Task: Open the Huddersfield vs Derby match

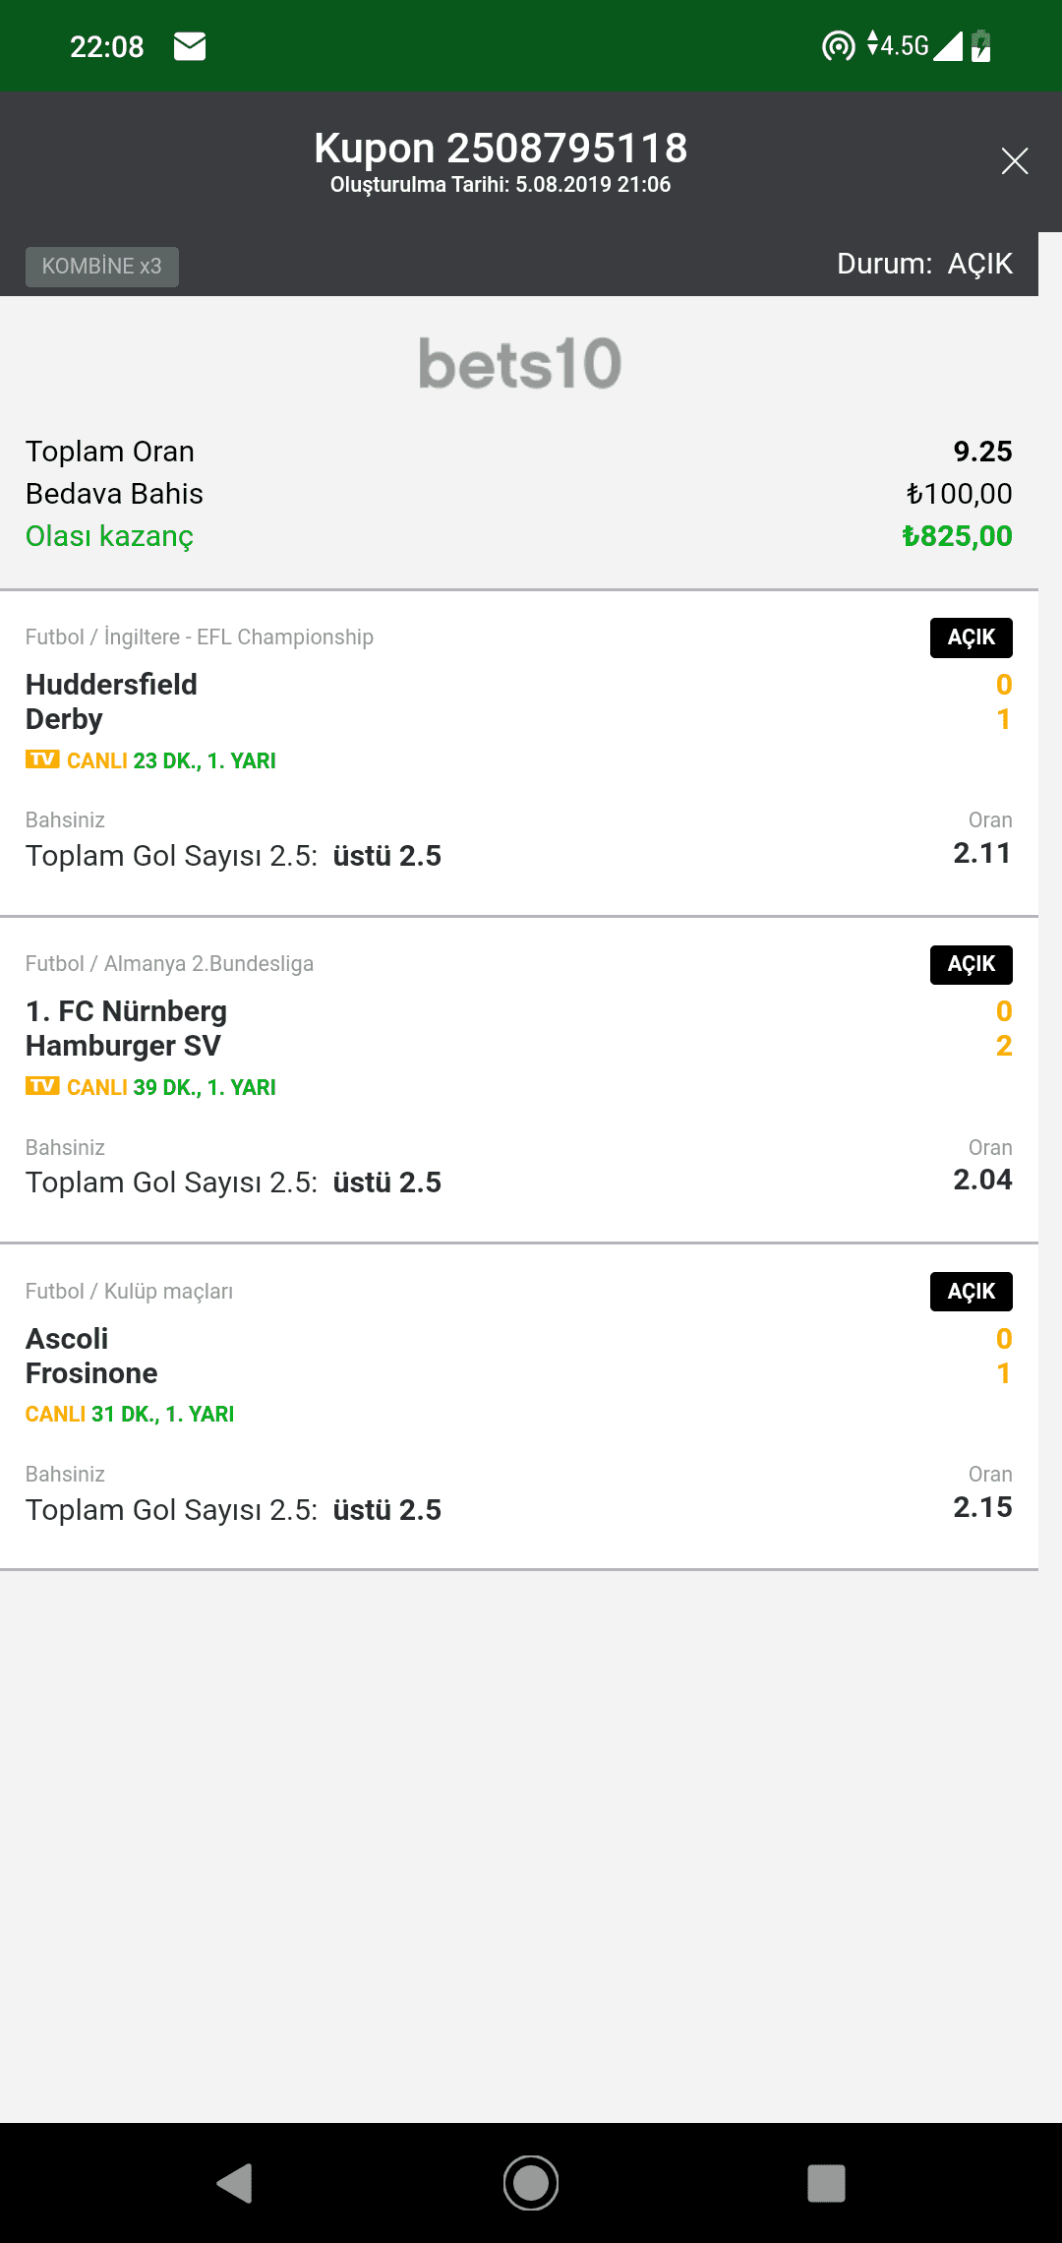Action: tap(111, 701)
